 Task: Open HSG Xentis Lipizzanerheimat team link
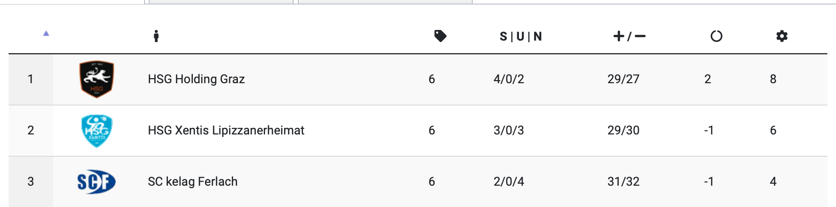point(226,130)
